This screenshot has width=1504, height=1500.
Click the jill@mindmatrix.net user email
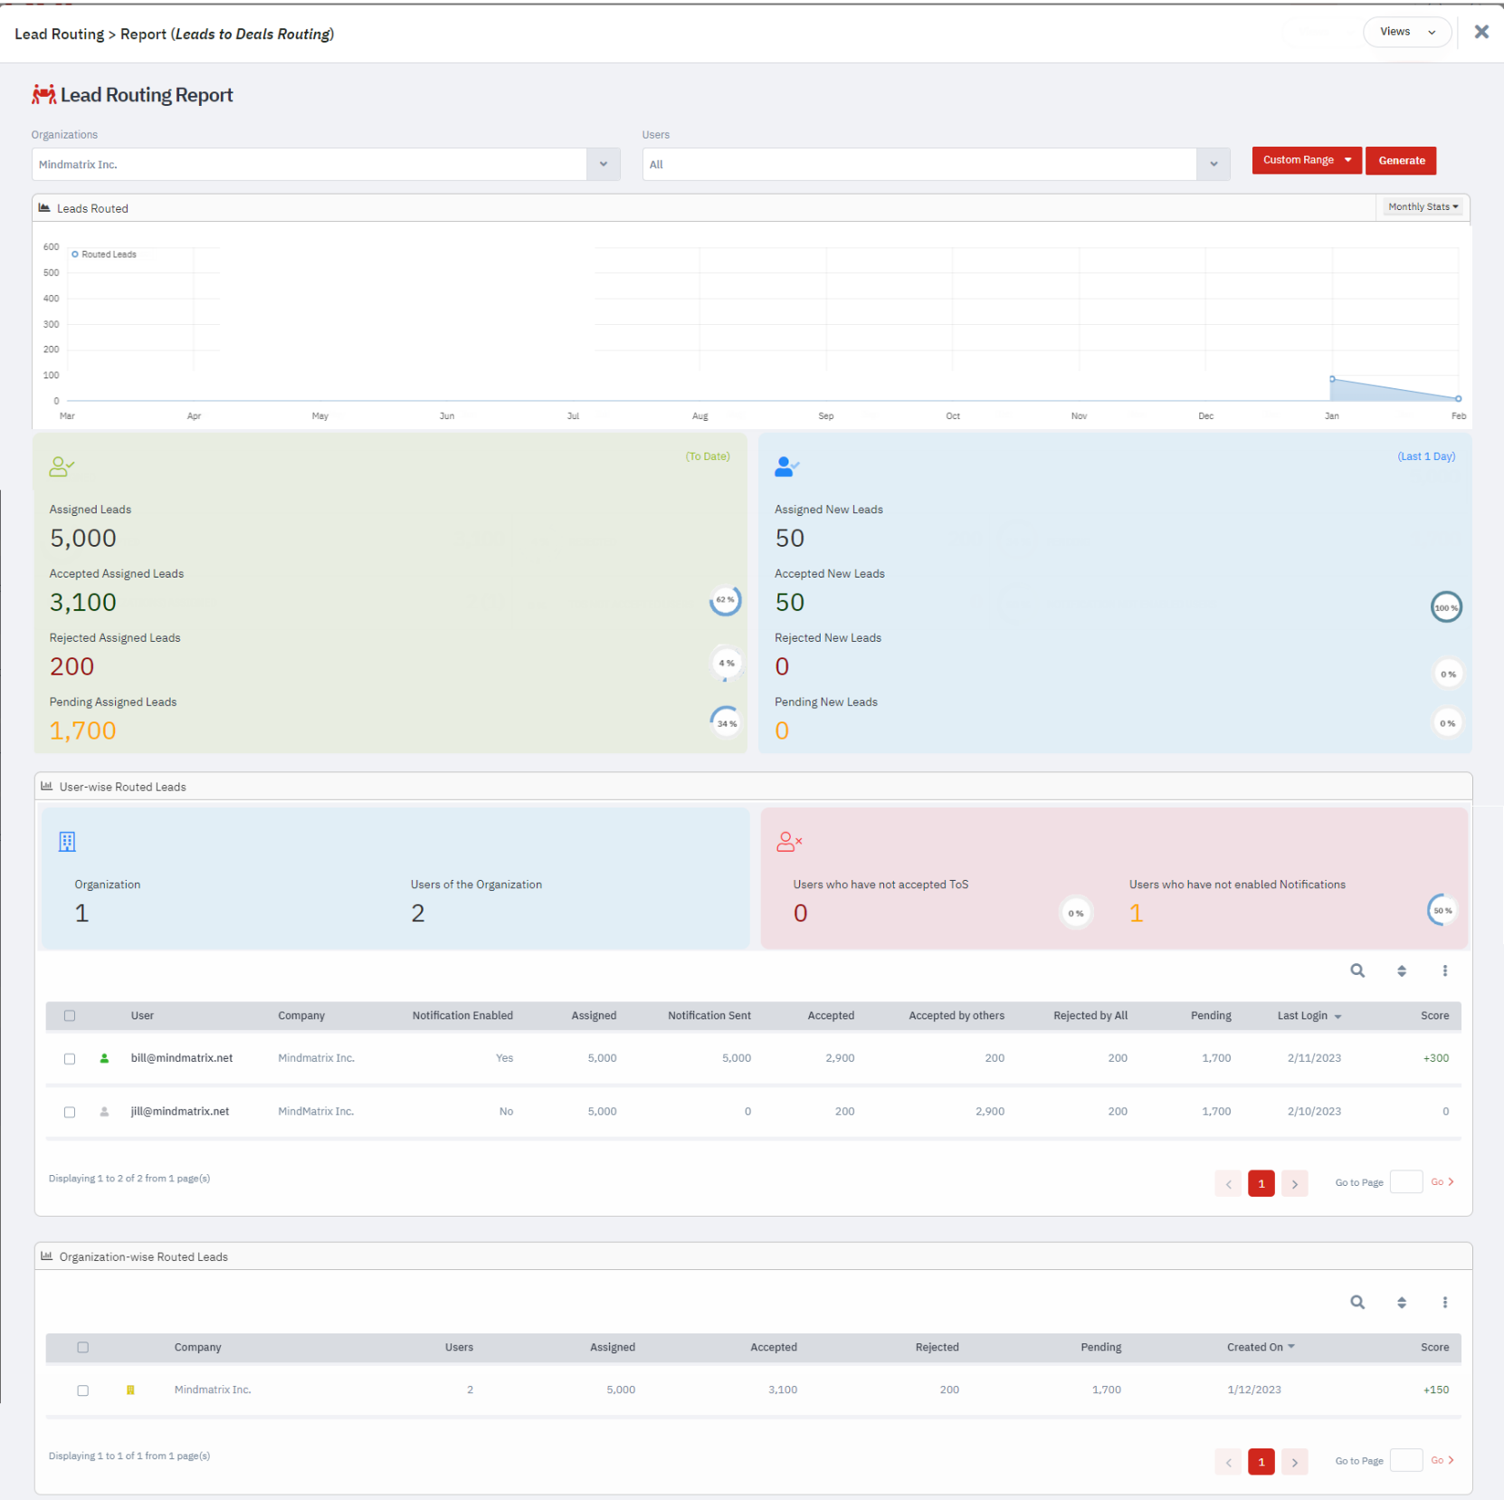tap(180, 1111)
